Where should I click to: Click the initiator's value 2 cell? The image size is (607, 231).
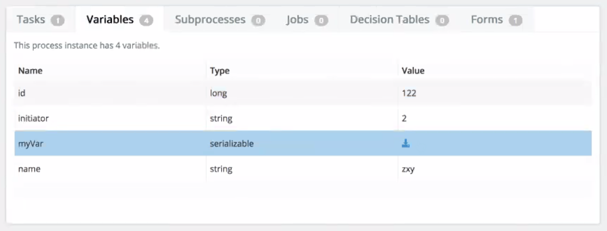[x=404, y=119]
